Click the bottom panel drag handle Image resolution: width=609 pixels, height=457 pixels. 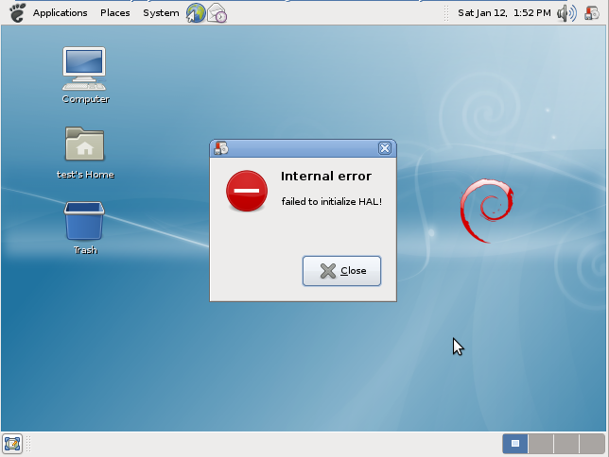click(28, 444)
